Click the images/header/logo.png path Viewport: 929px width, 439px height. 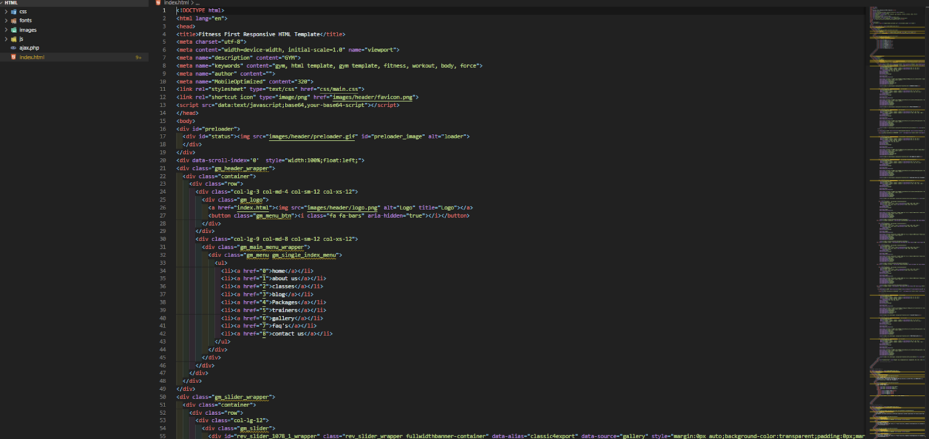[x=342, y=208]
